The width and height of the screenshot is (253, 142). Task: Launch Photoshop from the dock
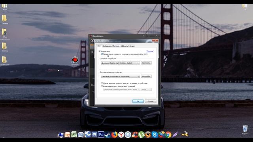(101, 134)
